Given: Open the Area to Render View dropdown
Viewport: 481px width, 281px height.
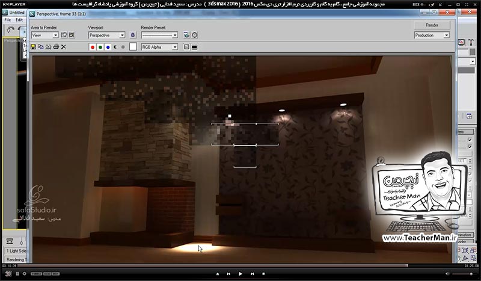Looking at the screenshot, I should pyautogui.click(x=44, y=36).
